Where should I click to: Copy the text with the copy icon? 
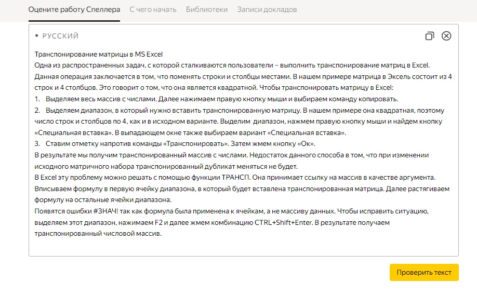[x=429, y=36]
